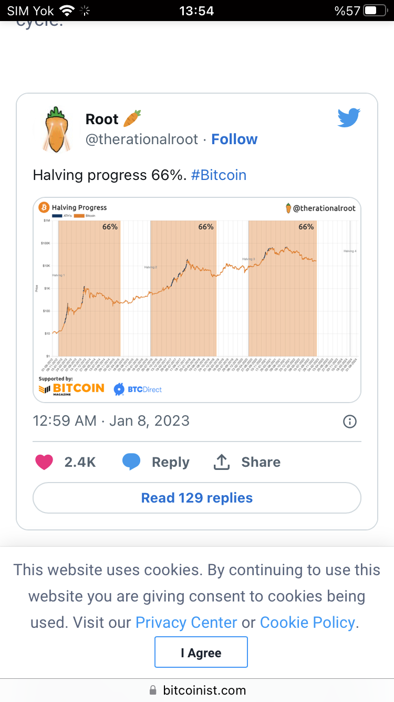Open the #Bitcoin hashtag
Screen dimensions: 394x702
(x=219, y=175)
